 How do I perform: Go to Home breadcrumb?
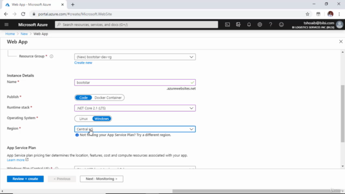(x=10, y=34)
